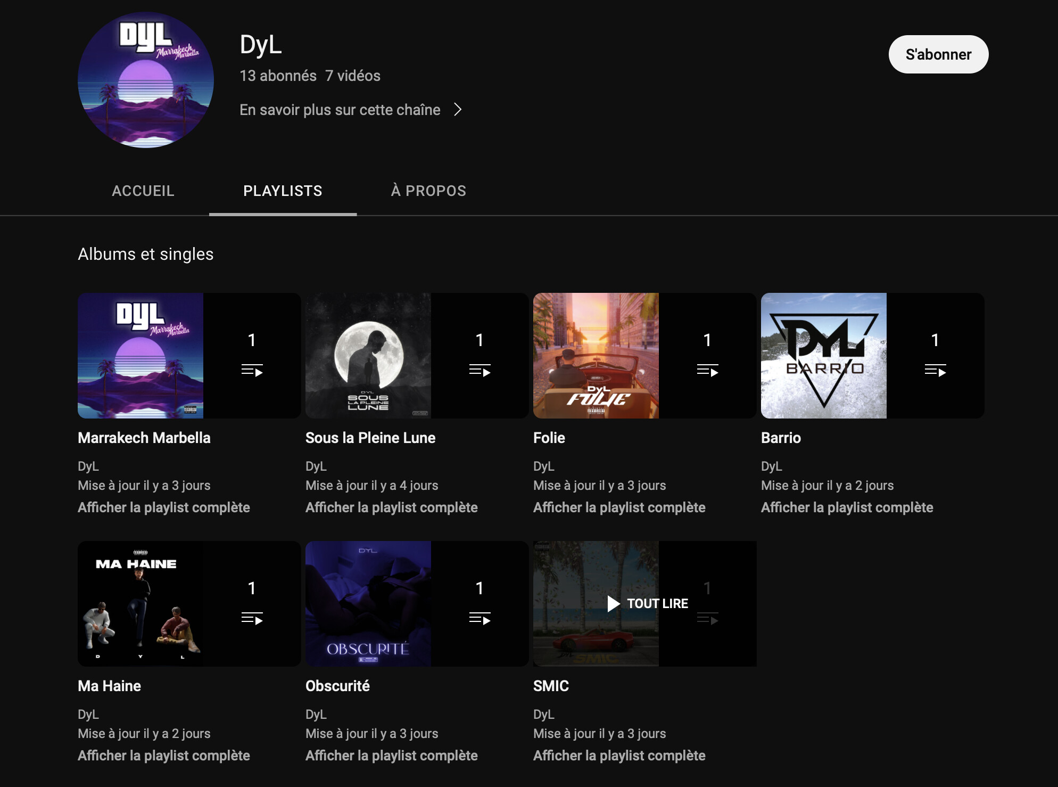
Task: Click the Sous la Pleine Lune title
Action: [x=370, y=438]
